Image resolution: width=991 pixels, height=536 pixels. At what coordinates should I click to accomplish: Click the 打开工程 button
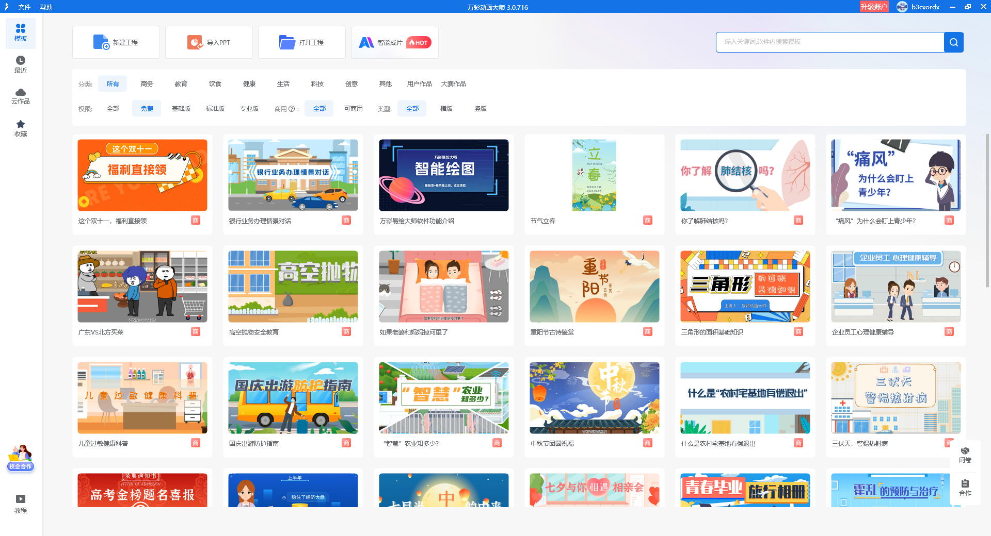[x=302, y=42]
